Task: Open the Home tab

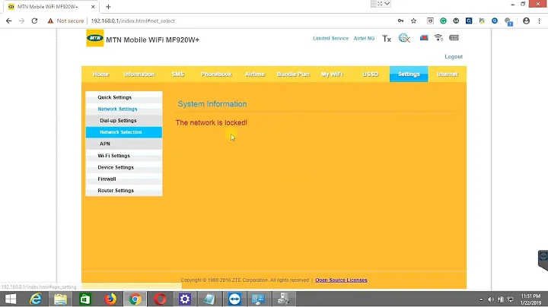Action: (100, 74)
